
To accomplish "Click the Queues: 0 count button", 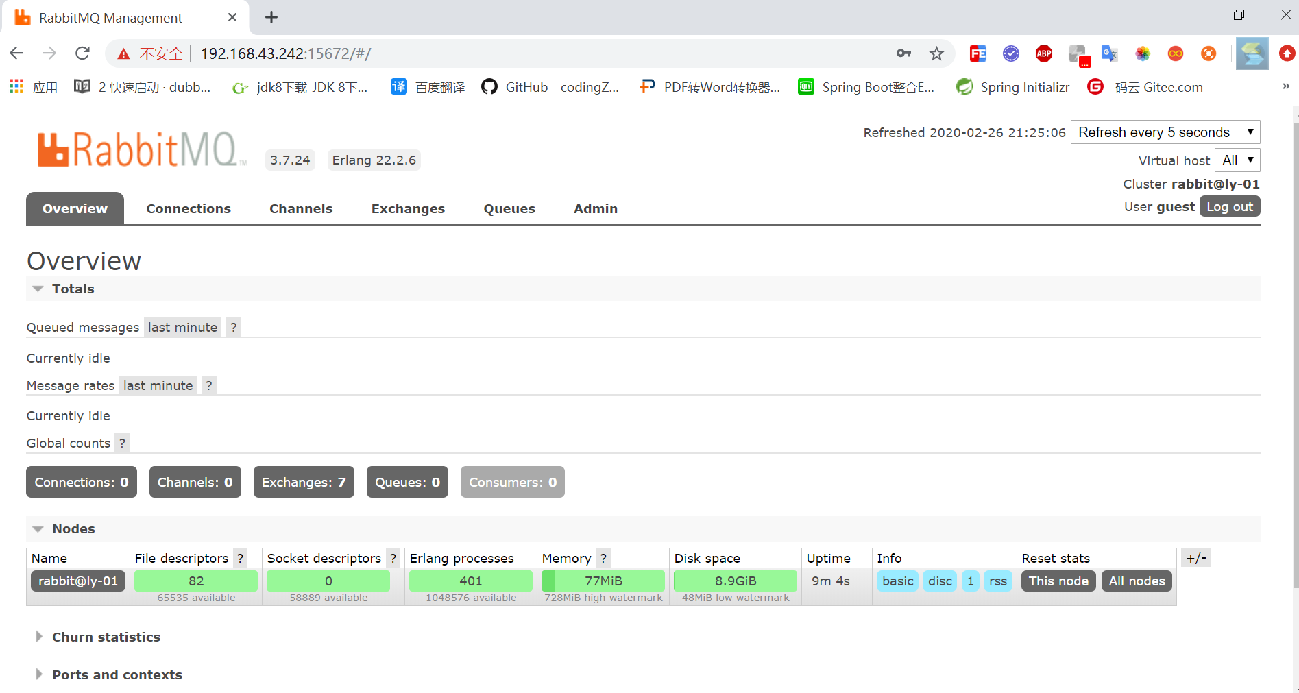I will [407, 482].
